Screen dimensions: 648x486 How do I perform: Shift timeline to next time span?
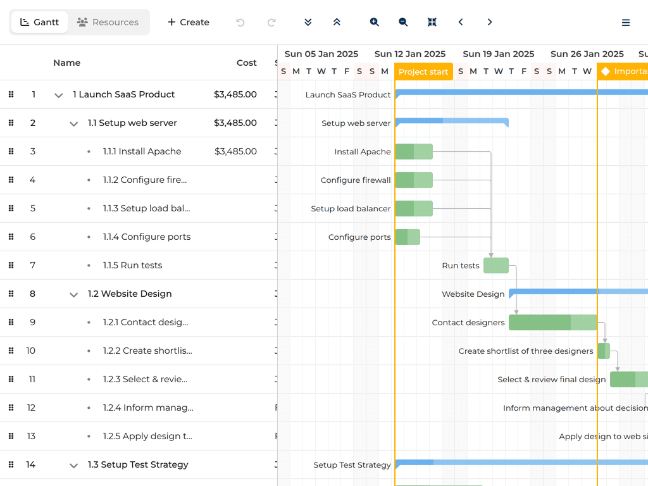point(490,22)
